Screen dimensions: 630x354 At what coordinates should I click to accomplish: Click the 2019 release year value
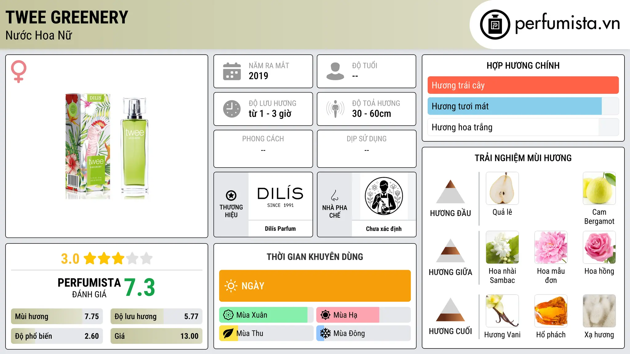tap(258, 76)
